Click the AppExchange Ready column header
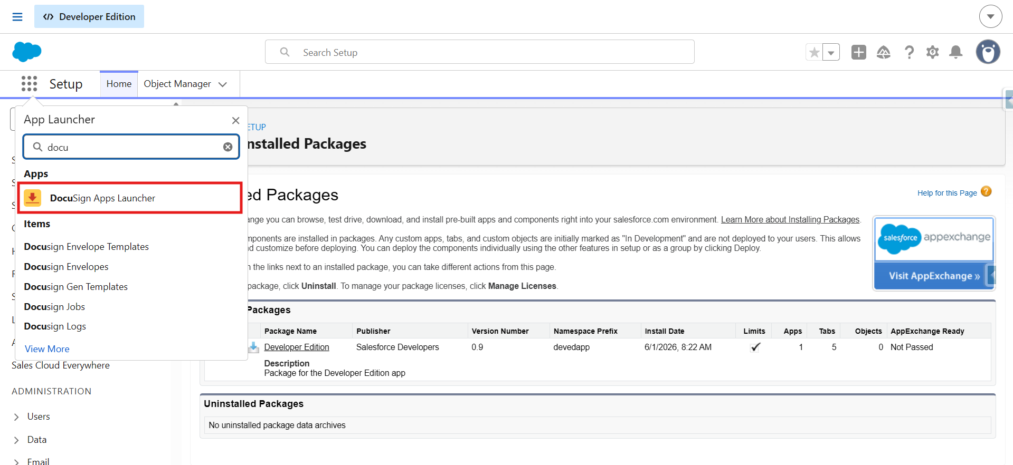Image resolution: width=1013 pixels, height=465 pixels. click(927, 331)
